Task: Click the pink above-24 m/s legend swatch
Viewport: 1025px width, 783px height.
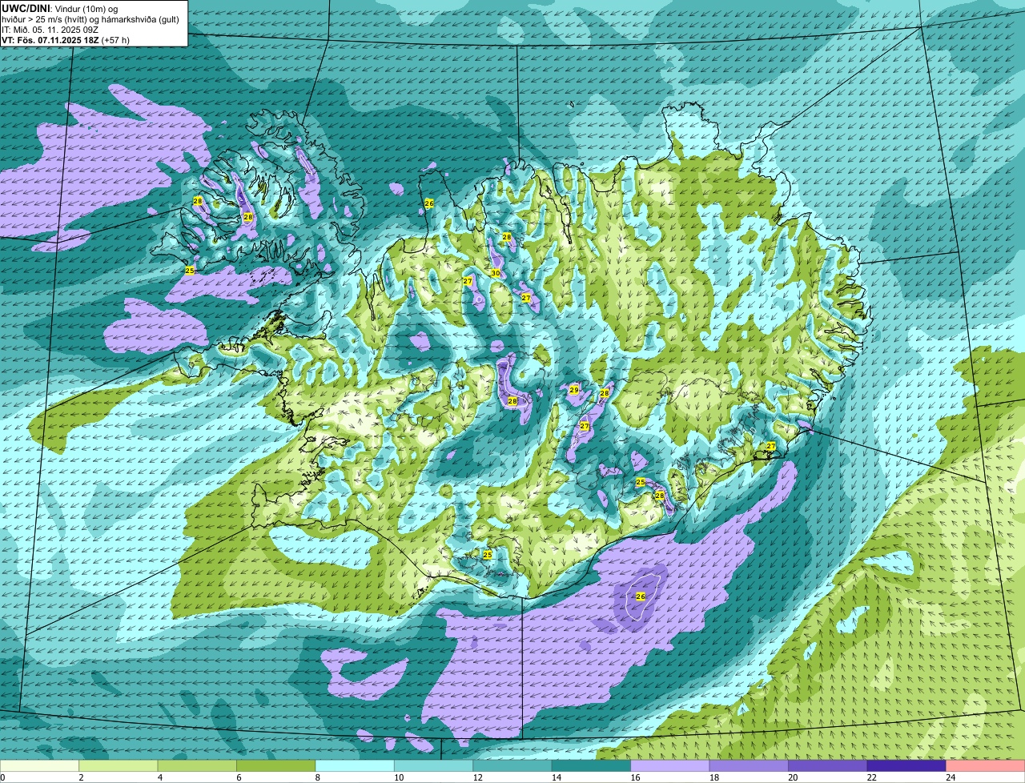Action: (x=986, y=766)
